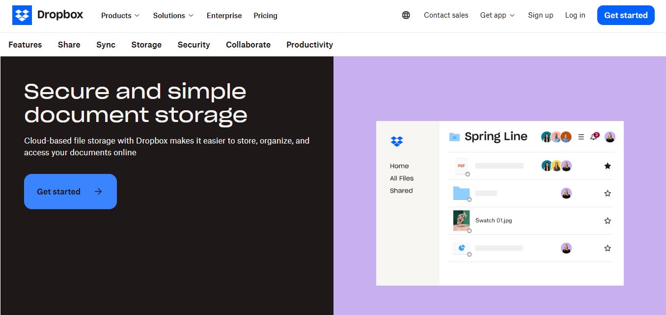
Task: Go to the Pricing page
Action: point(265,16)
